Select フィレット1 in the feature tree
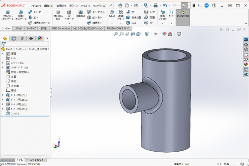The height and width of the screenshot is (166, 249). [15, 114]
